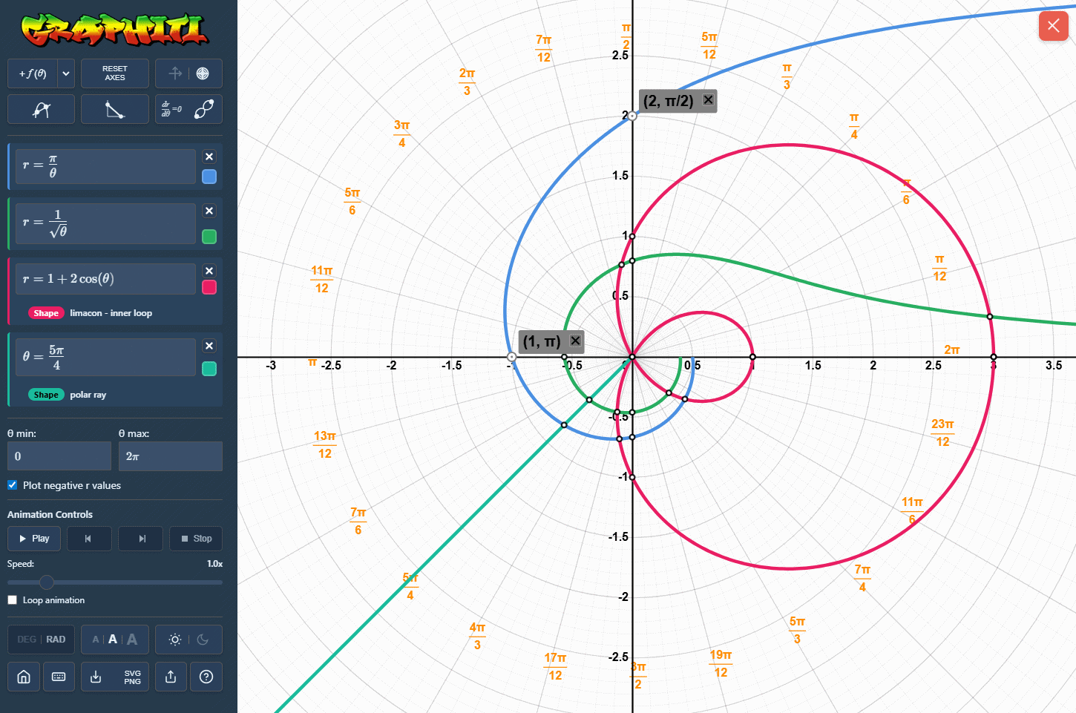Enable the Loop animation checkbox
Screen dimensions: 1076x713
pos(13,600)
